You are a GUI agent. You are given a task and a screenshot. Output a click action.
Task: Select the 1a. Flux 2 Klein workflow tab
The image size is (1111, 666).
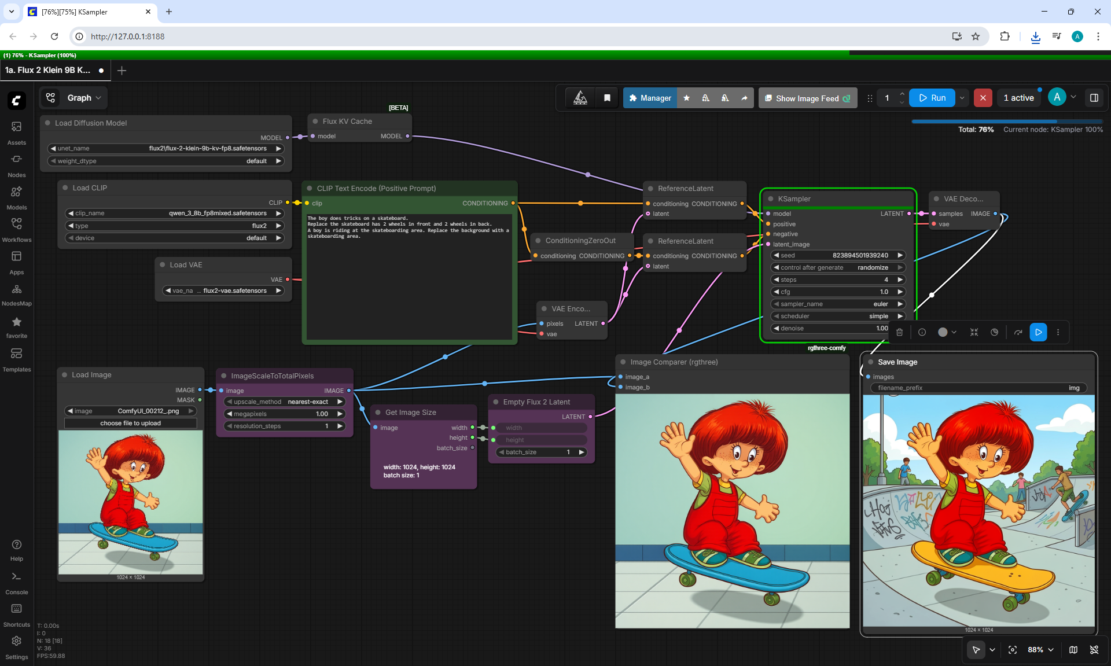47,70
